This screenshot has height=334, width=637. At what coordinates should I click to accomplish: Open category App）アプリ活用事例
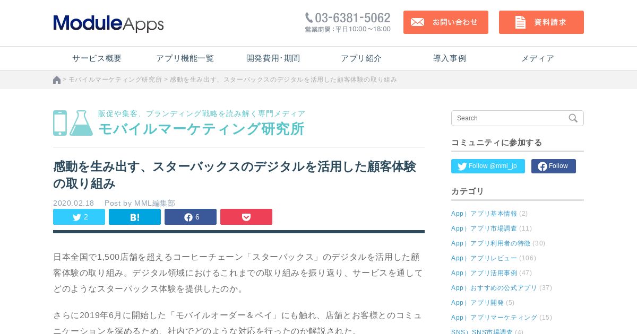[x=484, y=273]
